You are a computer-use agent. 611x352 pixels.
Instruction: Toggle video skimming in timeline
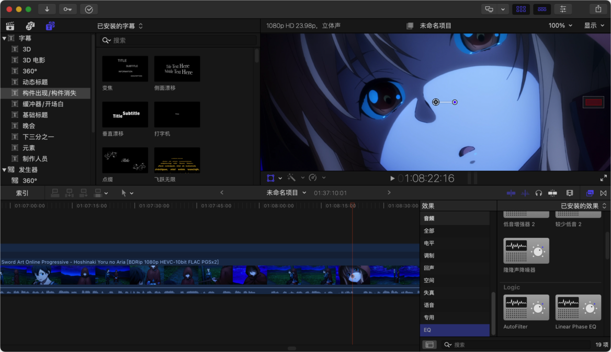tap(511, 193)
